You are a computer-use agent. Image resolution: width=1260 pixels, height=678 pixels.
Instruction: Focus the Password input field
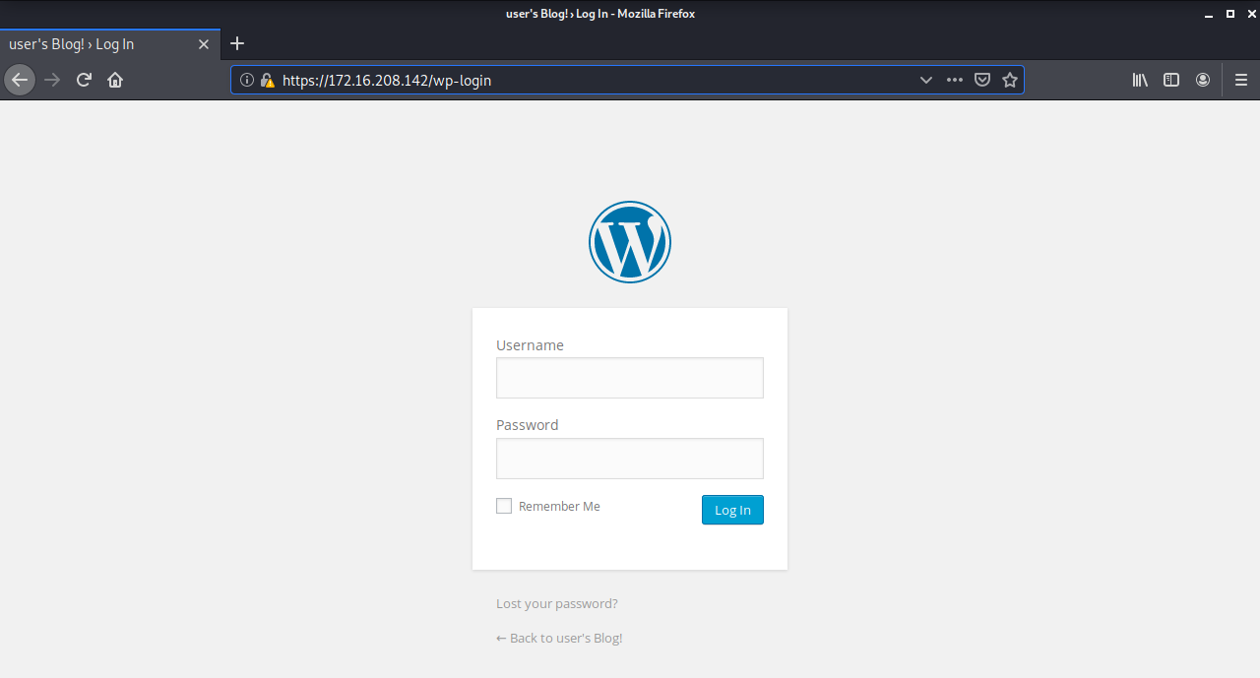coord(630,459)
